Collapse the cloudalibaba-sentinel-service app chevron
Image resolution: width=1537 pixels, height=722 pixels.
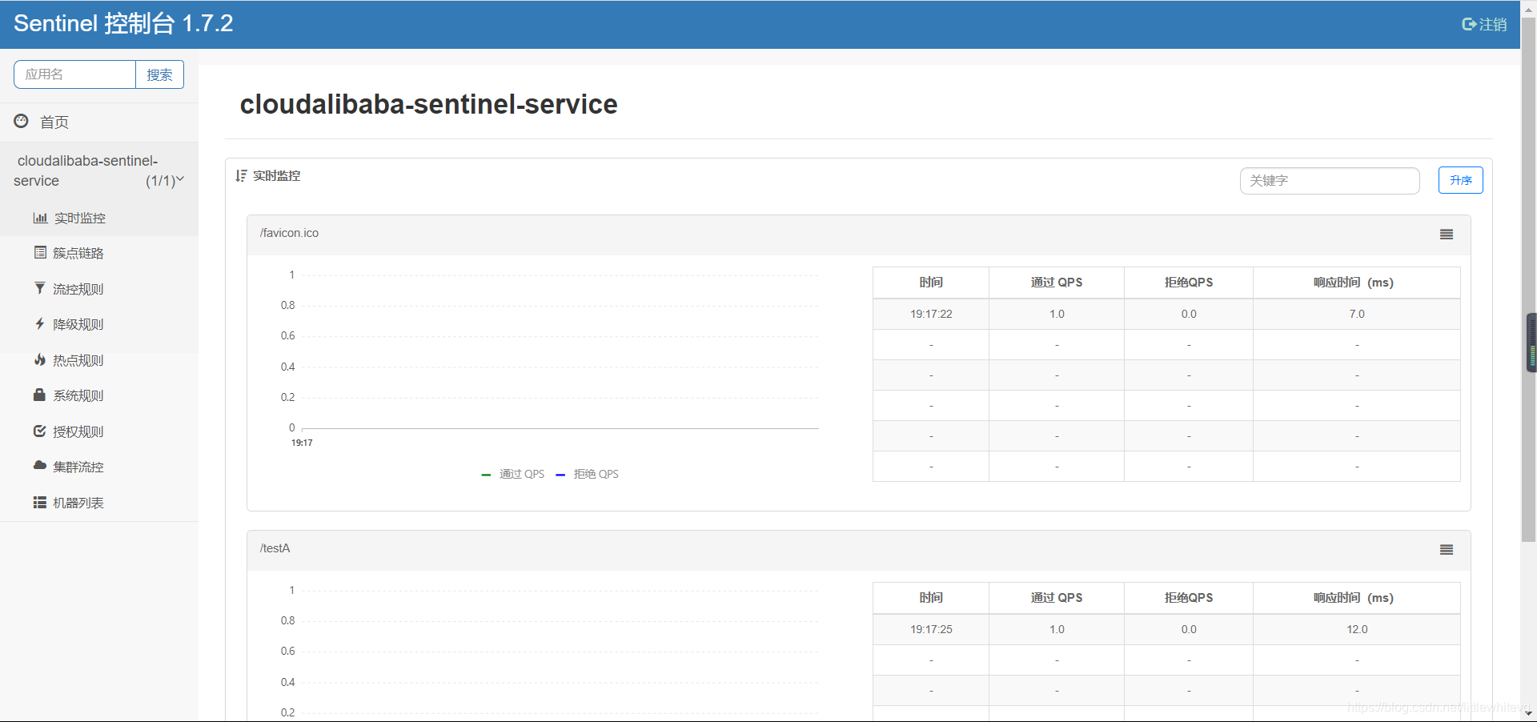coord(180,179)
